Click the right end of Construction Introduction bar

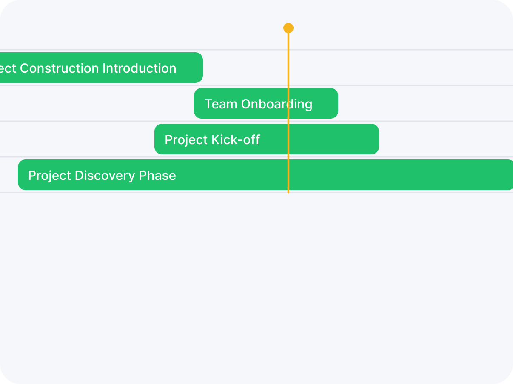(199, 68)
